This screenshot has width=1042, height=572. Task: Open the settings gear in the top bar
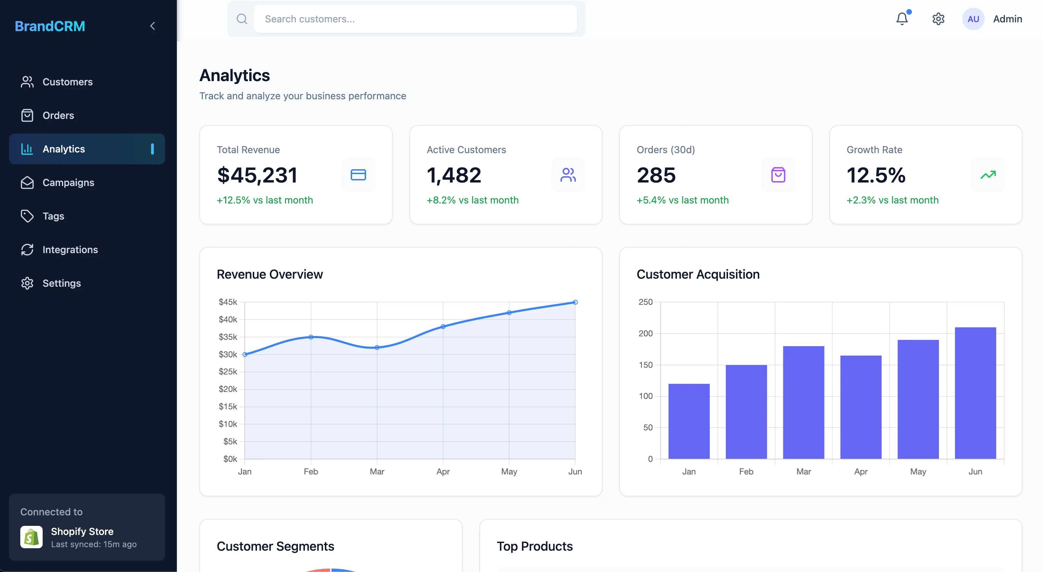(938, 19)
